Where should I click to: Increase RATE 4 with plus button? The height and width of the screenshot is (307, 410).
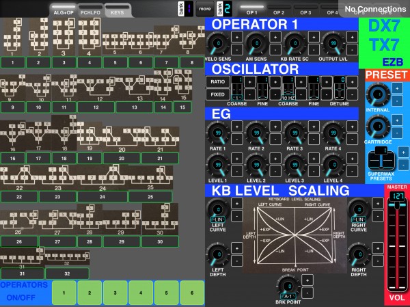[x=352, y=126]
